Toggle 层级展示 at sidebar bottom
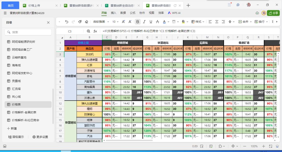The width and height of the screenshot is (282, 152). [16, 137]
